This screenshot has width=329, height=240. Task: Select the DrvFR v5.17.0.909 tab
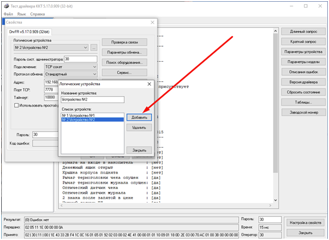(x=29, y=32)
